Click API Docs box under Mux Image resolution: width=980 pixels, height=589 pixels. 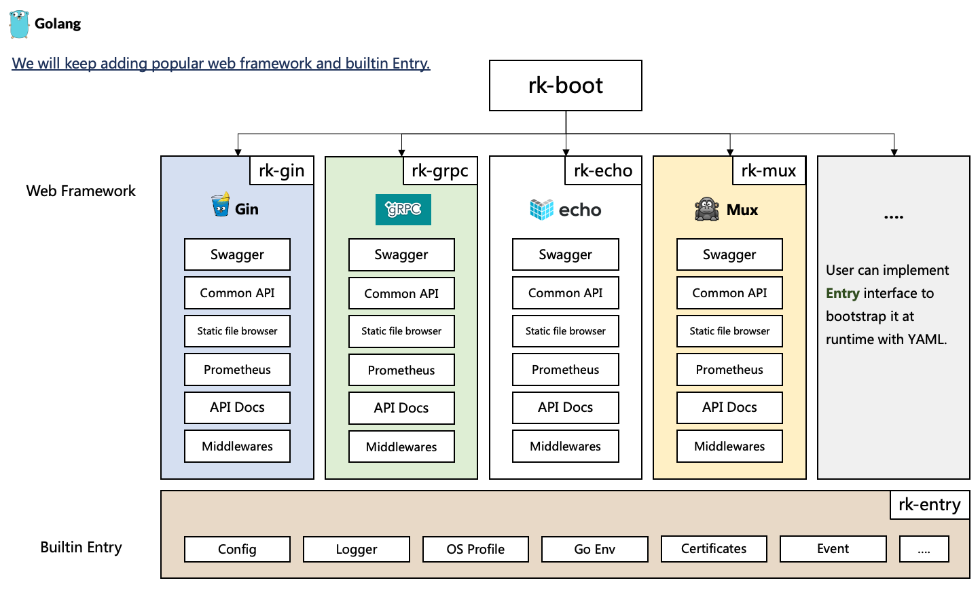[729, 408]
